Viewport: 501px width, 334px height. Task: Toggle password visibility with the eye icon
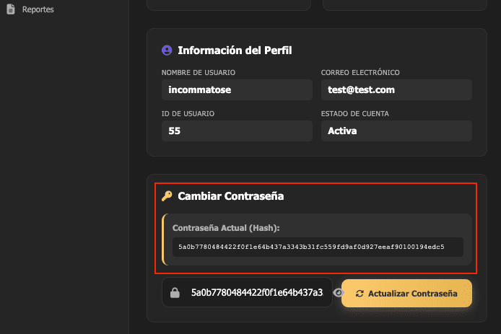338,293
